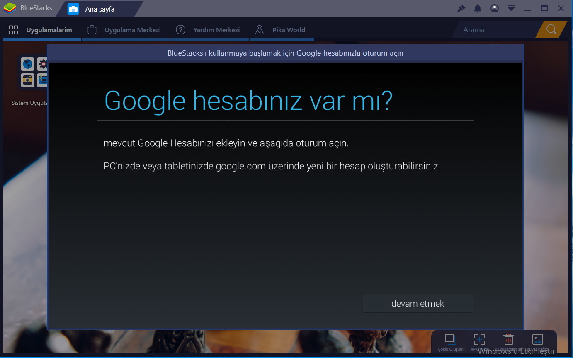Switch to the Pika World tab
Image resolution: width=573 pixels, height=358 pixels.
pos(282,30)
